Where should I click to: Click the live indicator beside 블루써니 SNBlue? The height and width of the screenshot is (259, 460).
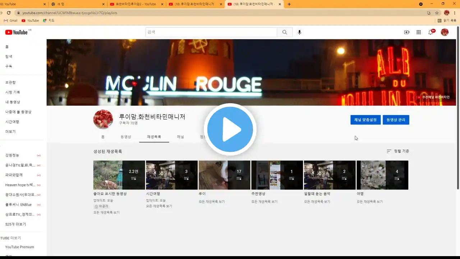(x=39, y=205)
